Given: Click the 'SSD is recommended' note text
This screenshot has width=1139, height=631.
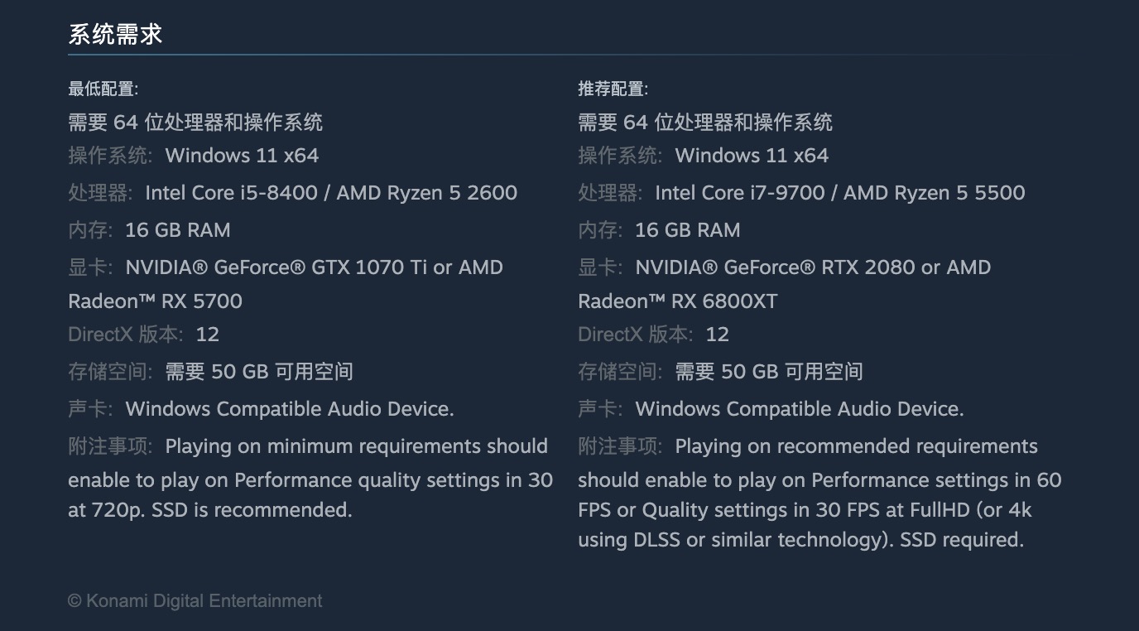Looking at the screenshot, I should pos(252,510).
